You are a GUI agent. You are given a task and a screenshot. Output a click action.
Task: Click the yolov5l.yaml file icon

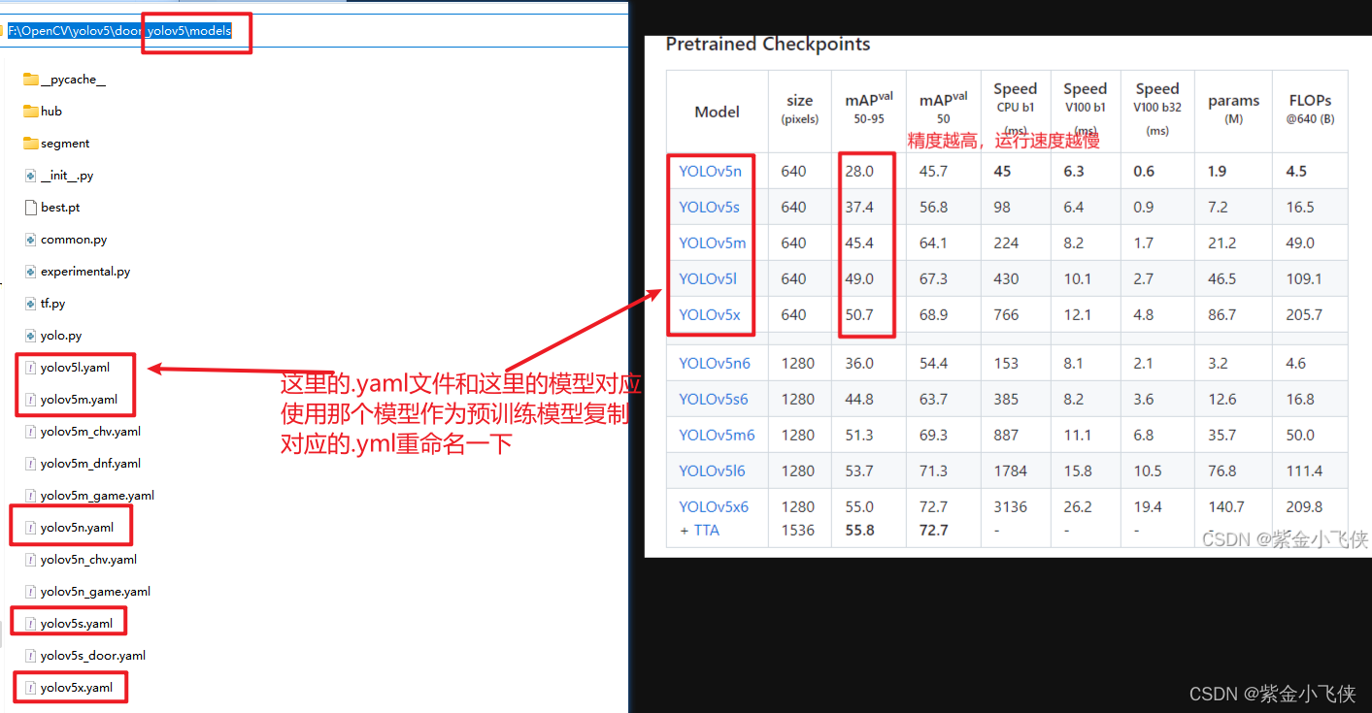[x=30, y=368]
